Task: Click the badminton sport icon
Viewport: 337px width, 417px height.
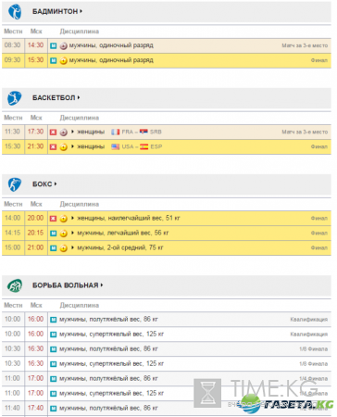Action: pos(15,12)
